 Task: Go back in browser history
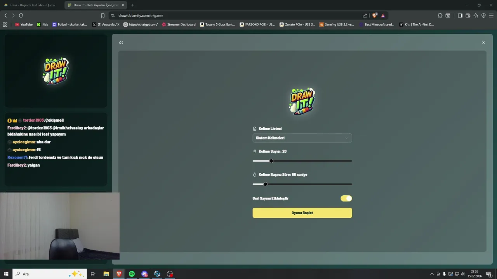[x=5, y=15]
